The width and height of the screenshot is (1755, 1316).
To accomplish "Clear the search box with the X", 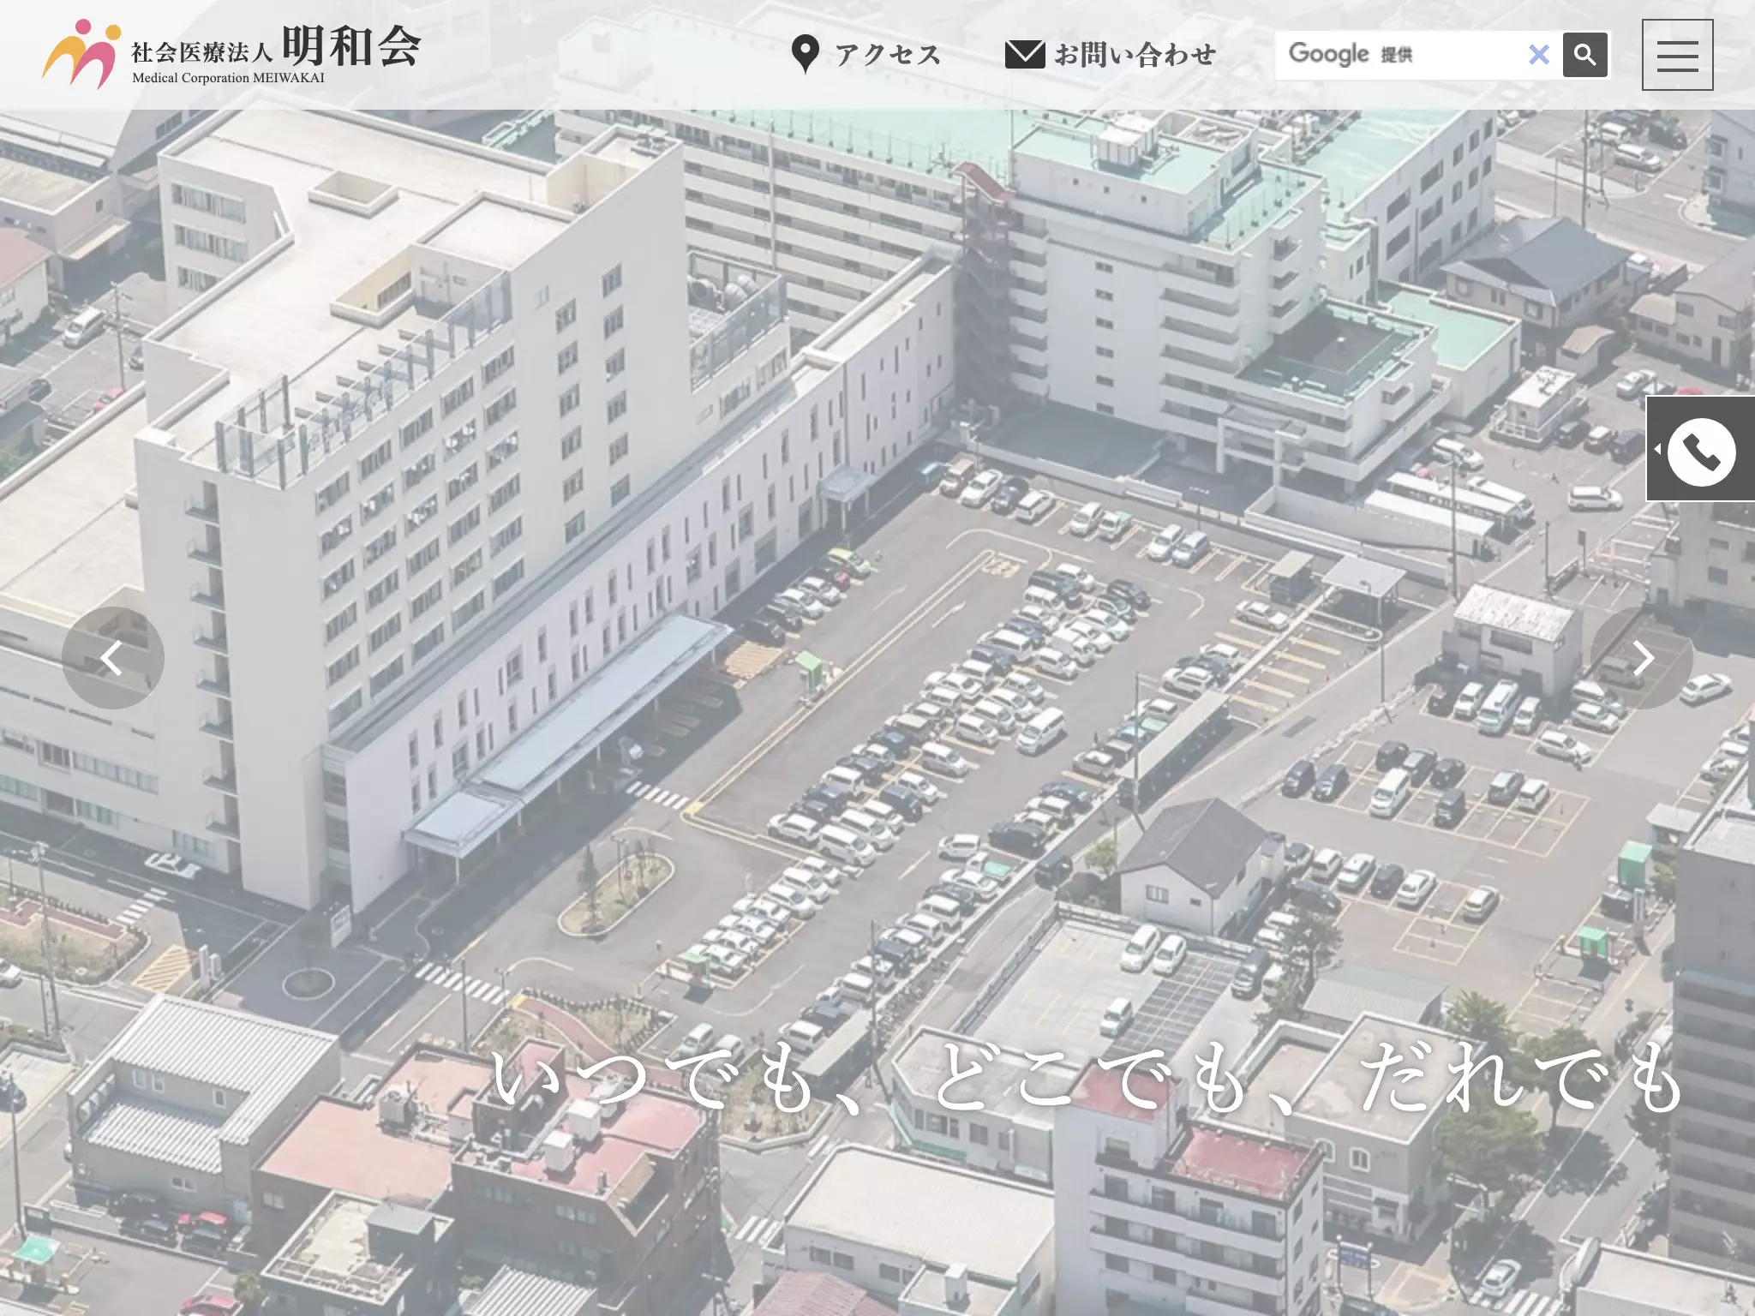I will (1539, 55).
